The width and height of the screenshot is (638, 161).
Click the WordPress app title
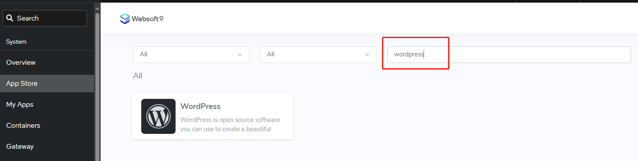(x=200, y=106)
